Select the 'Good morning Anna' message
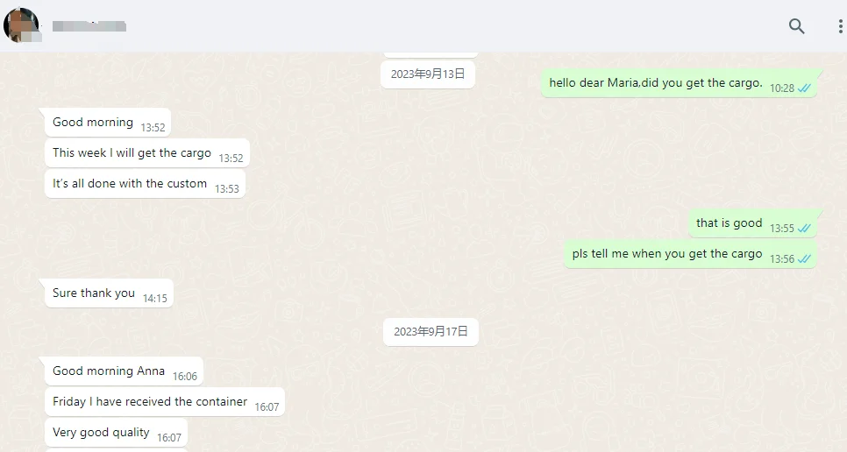 [124, 371]
